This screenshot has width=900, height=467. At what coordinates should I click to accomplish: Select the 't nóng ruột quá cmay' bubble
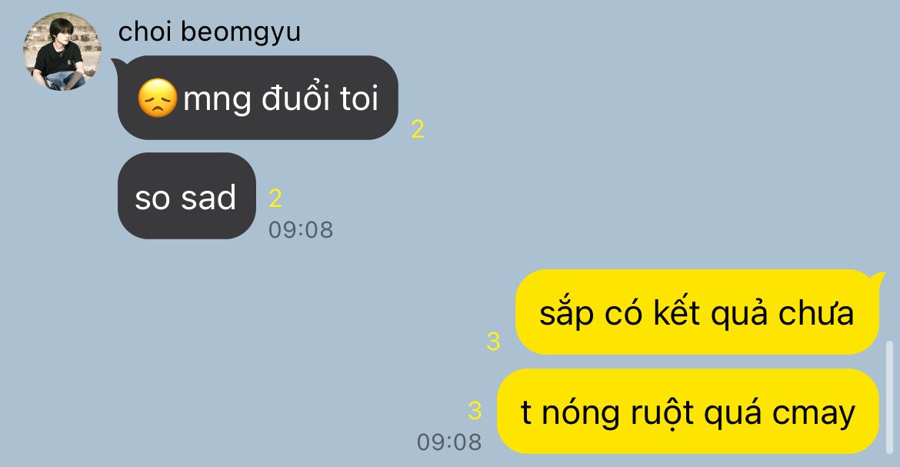coord(688,412)
